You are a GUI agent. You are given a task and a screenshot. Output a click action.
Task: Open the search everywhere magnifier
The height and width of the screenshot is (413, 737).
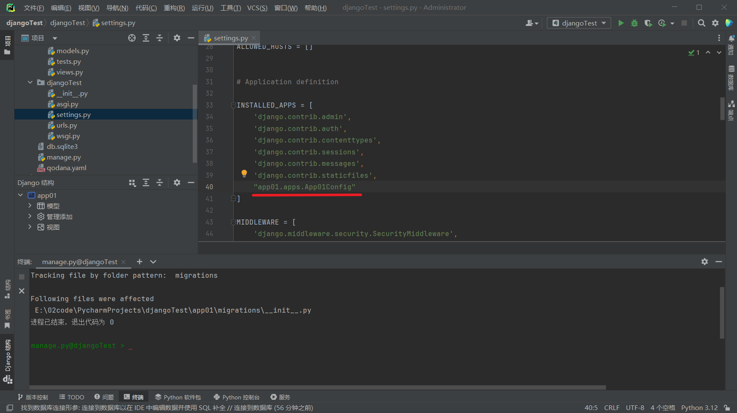click(x=702, y=23)
